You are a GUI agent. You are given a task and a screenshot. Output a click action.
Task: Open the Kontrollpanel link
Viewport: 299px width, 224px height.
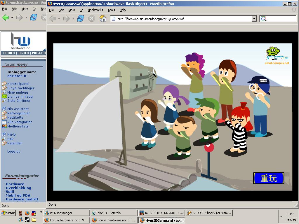tap(18, 84)
